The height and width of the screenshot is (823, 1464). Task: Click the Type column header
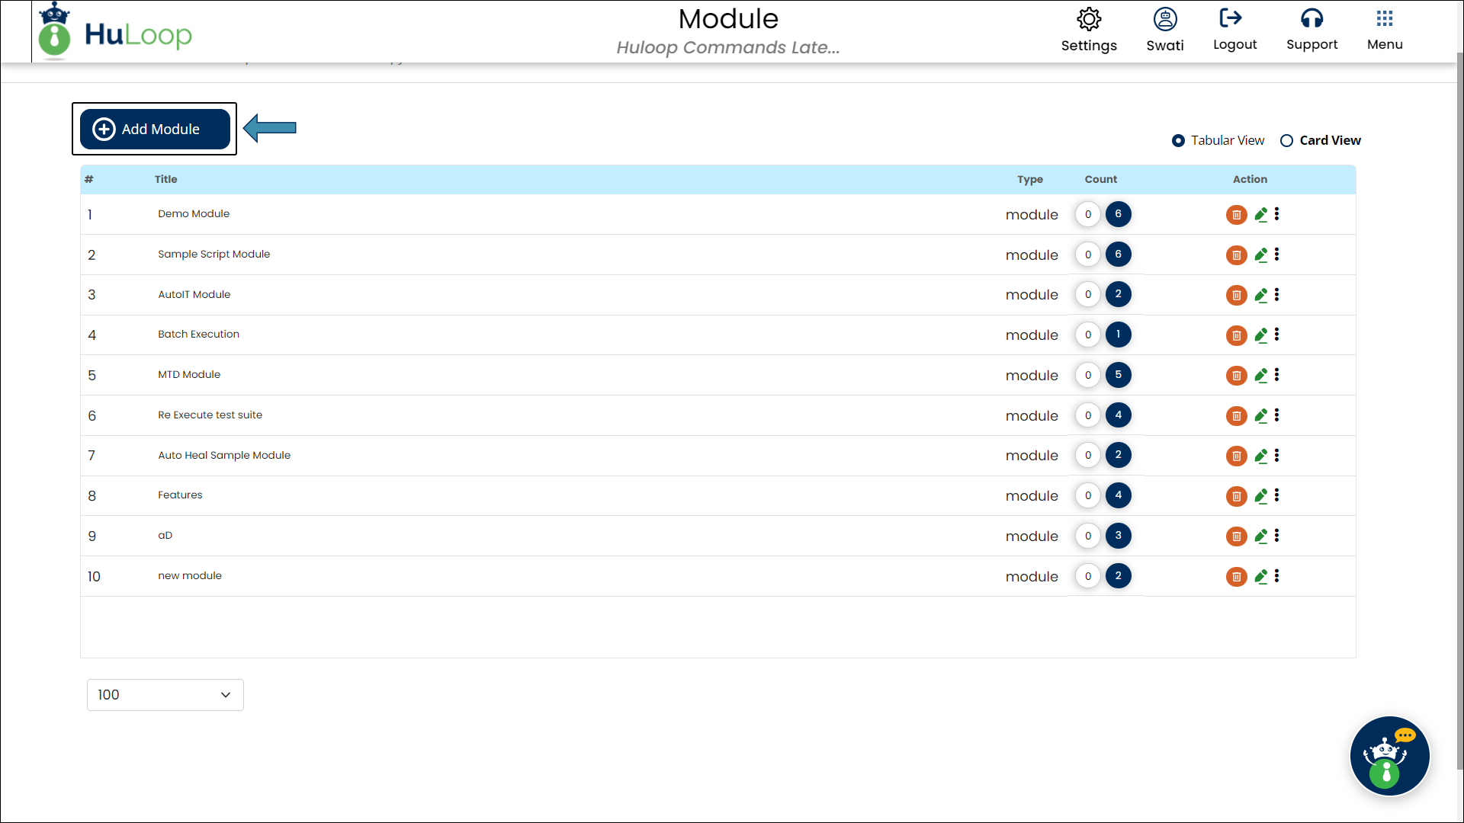[1029, 180]
